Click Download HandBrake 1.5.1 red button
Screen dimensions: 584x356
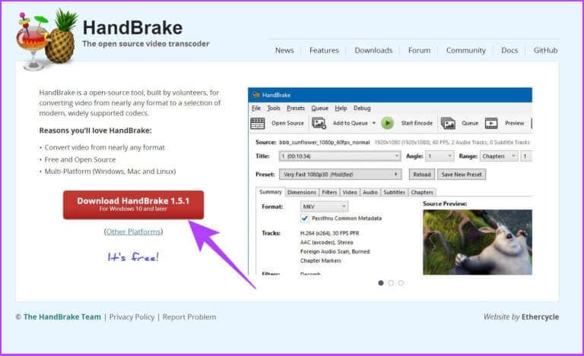pyautogui.click(x=133, y=205)
